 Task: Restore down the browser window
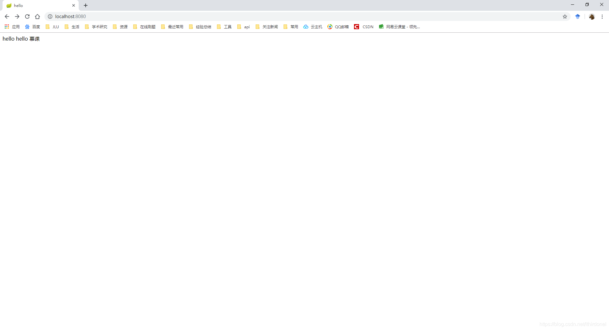(587, 4)
